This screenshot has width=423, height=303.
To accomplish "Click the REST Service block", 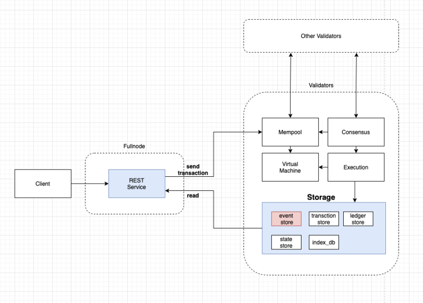I will (x=136, y=184).
